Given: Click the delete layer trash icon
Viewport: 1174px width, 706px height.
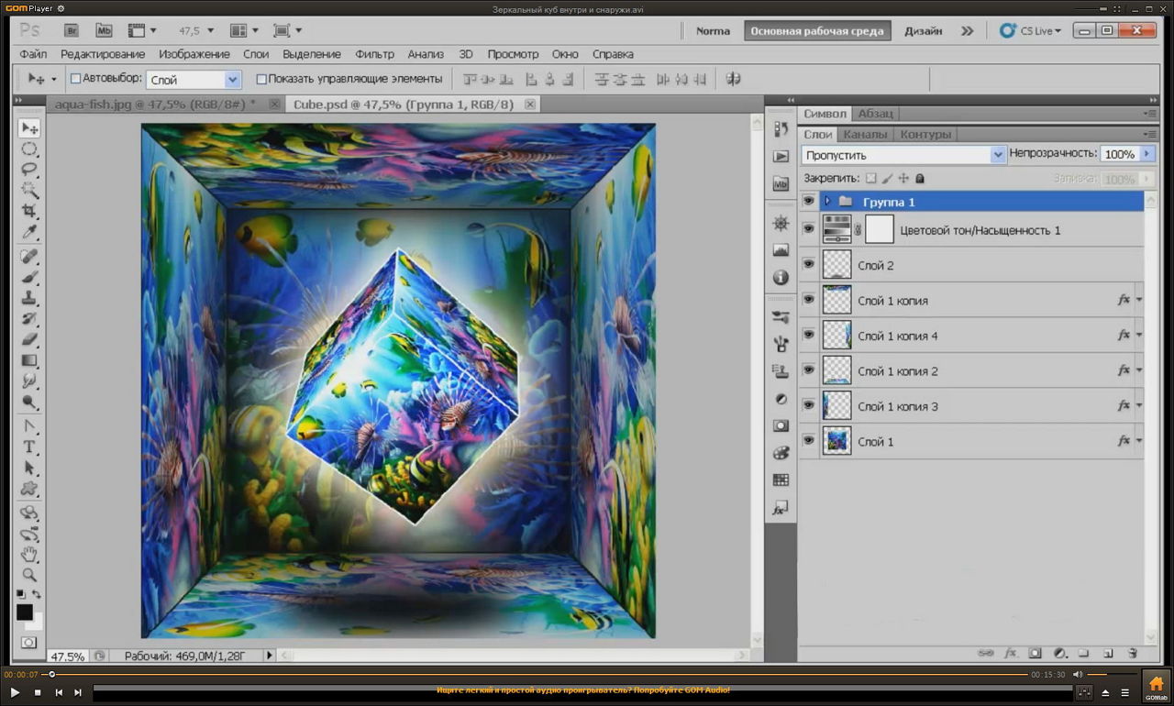Looking at the screenshot, I should [1132, 654].
